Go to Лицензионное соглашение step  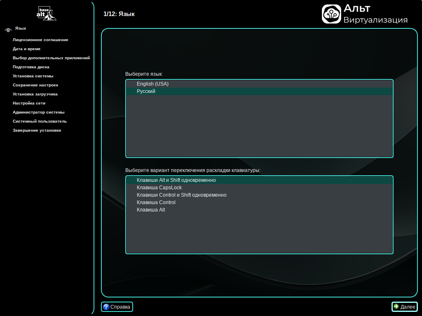tap(40, 40)
